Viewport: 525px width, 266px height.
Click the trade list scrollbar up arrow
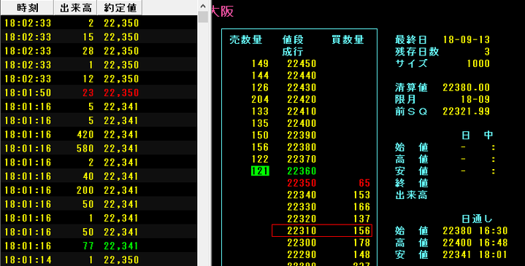pos(203,6)
